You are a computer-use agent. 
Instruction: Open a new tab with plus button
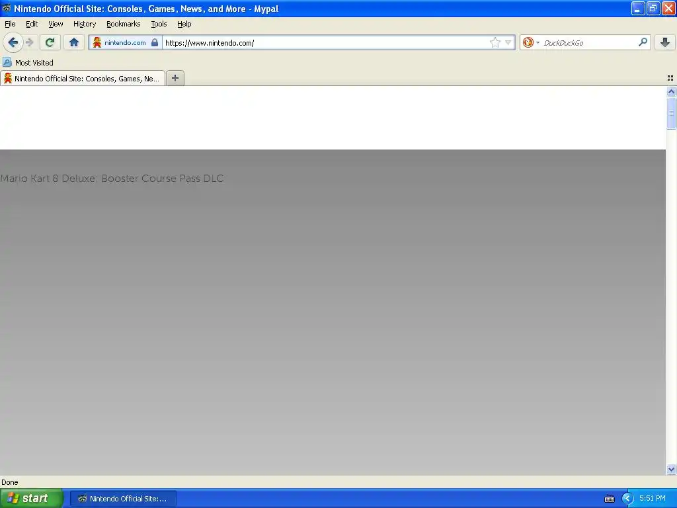[x=175, y=78]
